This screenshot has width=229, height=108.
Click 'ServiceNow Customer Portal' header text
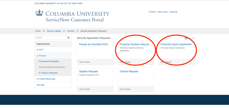click(x=75, y=20)
